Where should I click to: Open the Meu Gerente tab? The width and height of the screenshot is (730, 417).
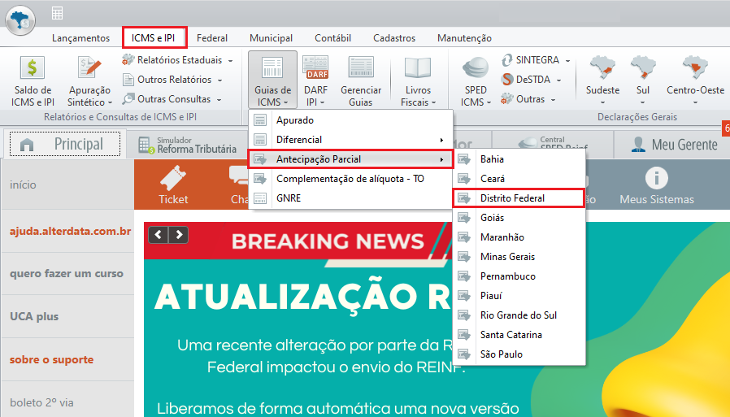click(674, 145)
